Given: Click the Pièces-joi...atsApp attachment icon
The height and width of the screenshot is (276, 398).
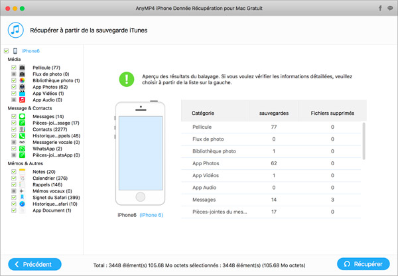Looking at the screenshot, I should (x=22, y=155).
